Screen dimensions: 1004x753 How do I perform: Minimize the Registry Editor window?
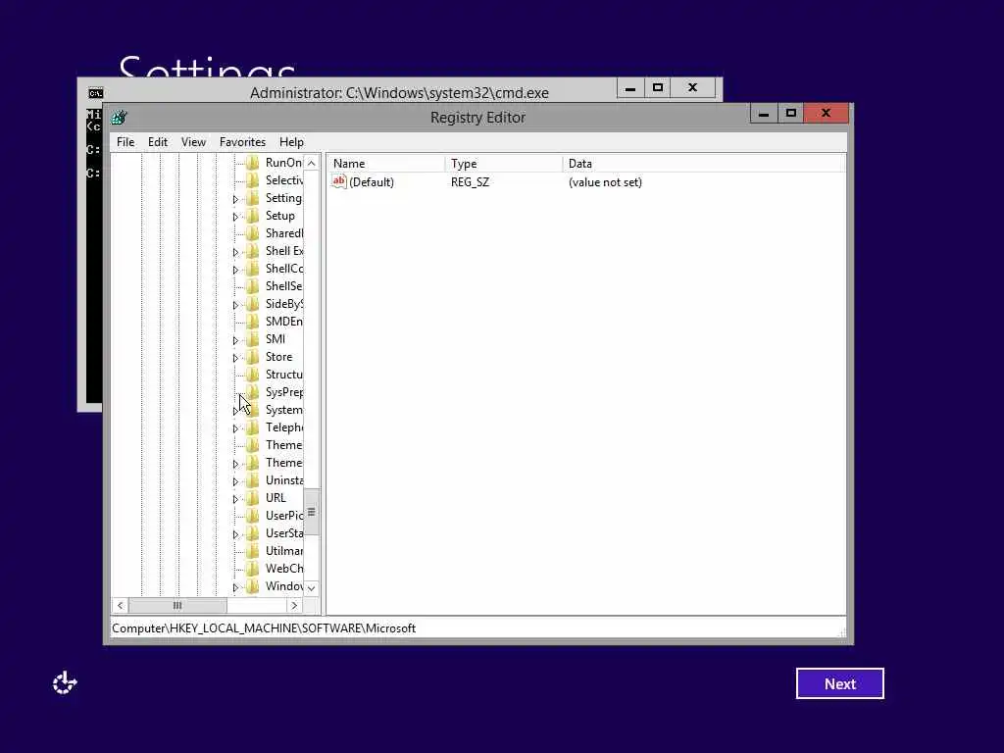[763, 114]
